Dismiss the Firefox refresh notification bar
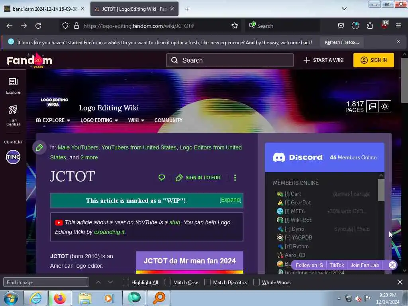Viewport: 408px width, 306px height. 398,41
